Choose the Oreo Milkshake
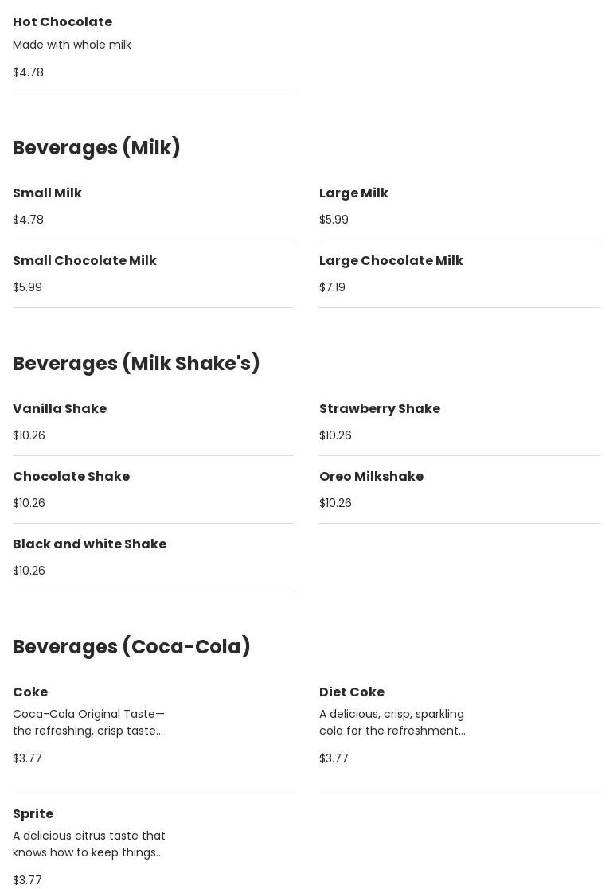 coord(371,477)
